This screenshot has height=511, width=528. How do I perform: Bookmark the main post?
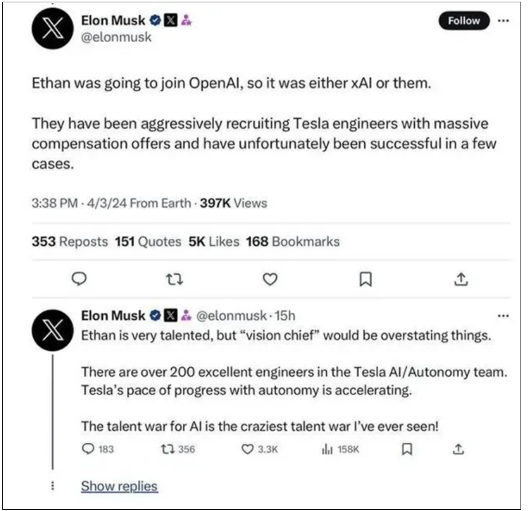click(366, 279)
